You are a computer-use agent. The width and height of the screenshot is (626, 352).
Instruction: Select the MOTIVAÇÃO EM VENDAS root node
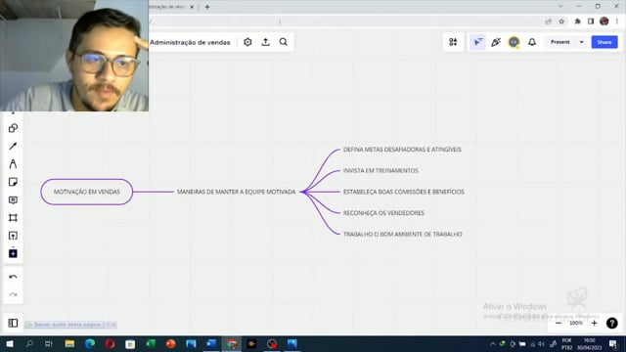[x=87, y=192]
